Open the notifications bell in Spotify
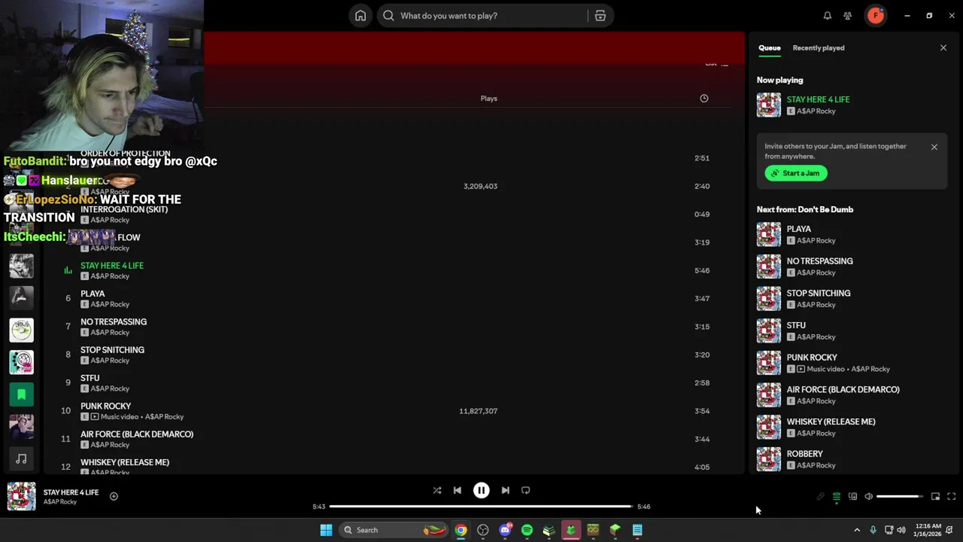The width and height of the screenshot is (963, 542). point(827,16)
